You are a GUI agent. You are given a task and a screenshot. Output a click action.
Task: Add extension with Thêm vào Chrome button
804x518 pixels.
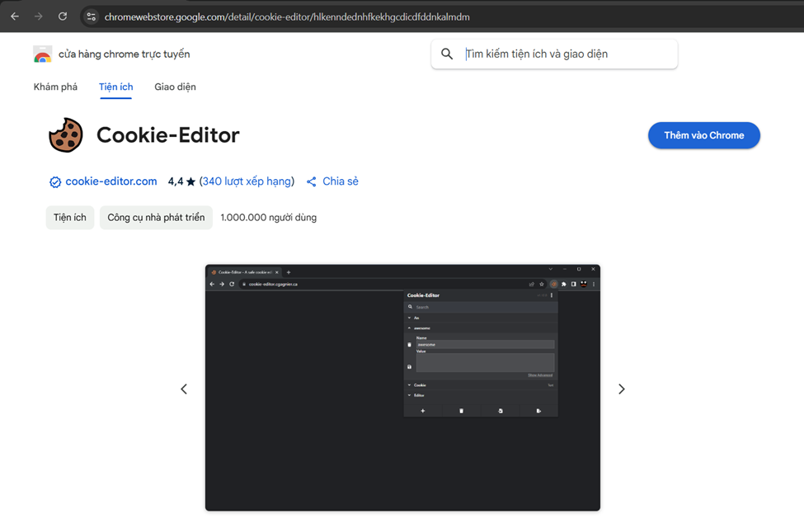pyautogui.click(x=704, y=135)
